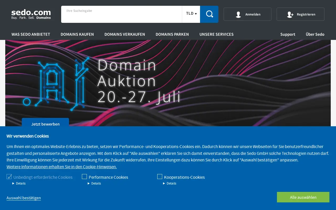Click the magnifying glass search icon
The image size is (336, 210).
pyautogui.click(x=209, y=14)
